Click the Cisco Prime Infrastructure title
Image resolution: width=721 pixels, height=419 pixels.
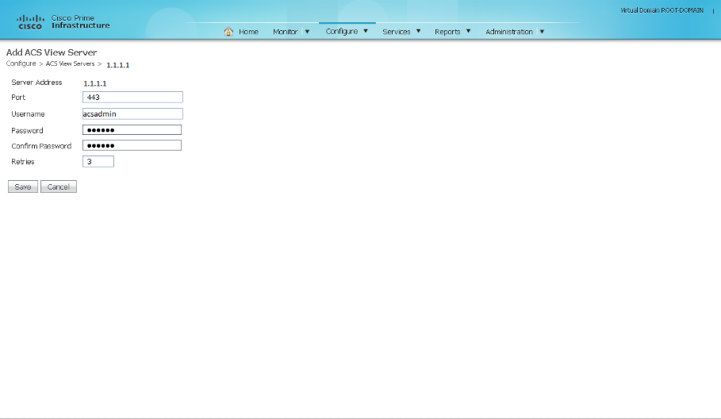point(80,21)
